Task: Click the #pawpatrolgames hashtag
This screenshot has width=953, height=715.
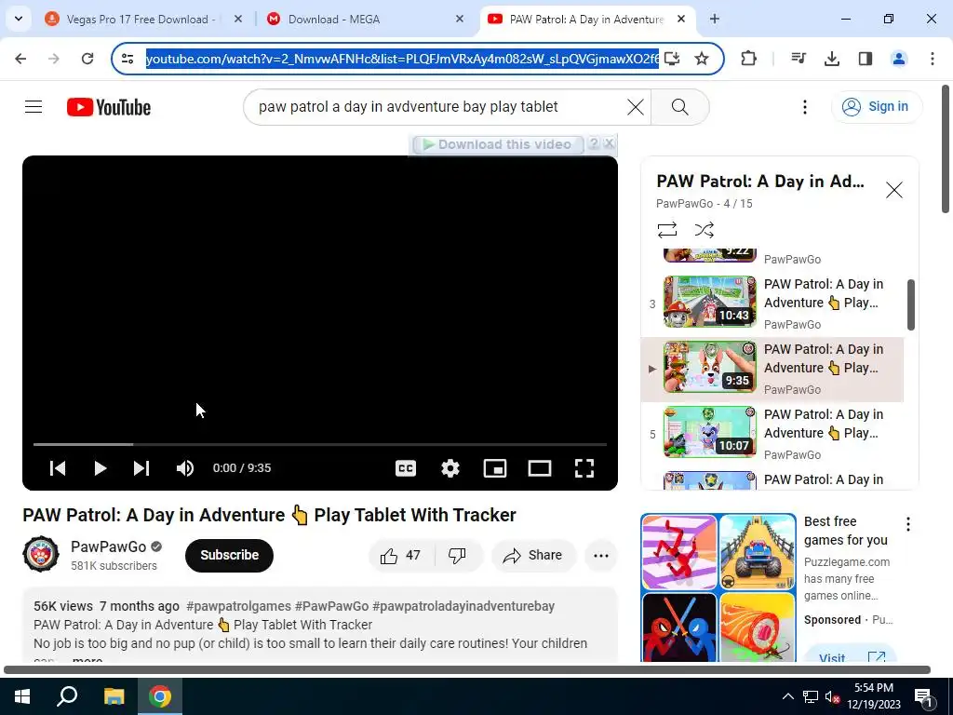Action: 238,606
